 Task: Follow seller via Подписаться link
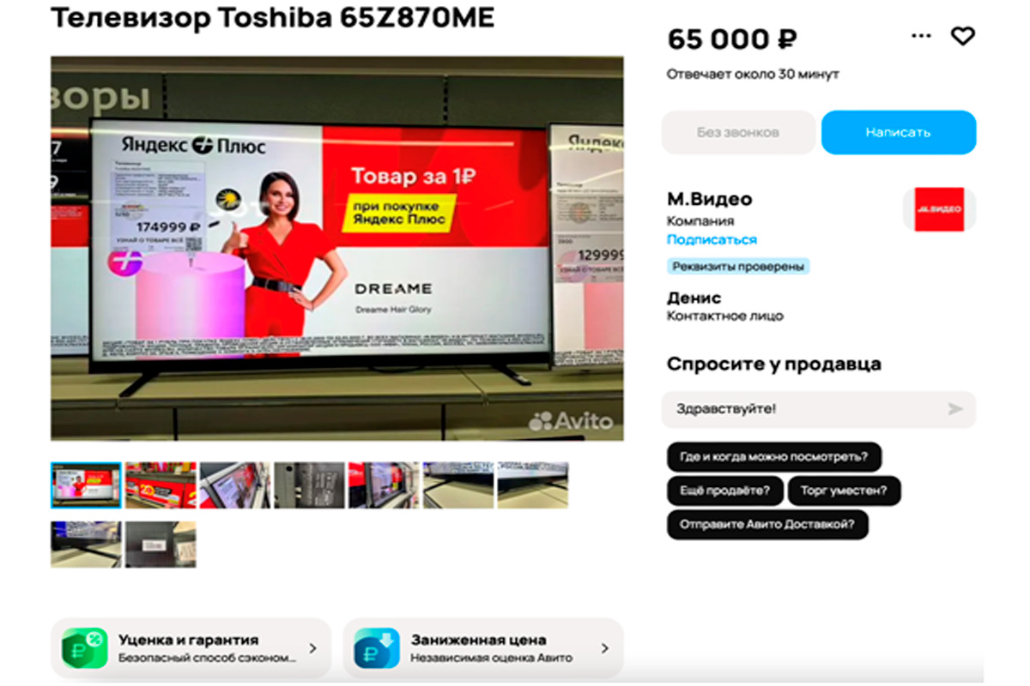tap(712, 240)
